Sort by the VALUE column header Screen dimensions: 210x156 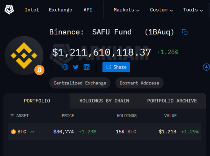[170, 116]
